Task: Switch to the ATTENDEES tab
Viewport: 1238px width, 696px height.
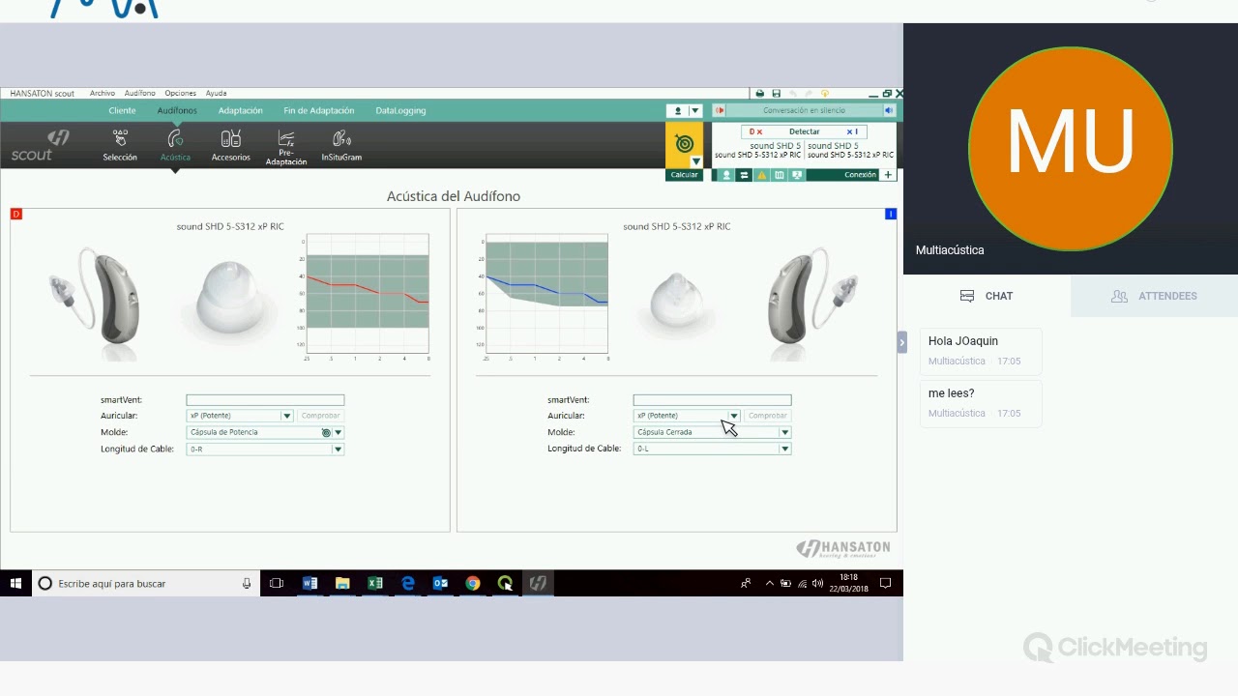Action: tap(1154, 296)
